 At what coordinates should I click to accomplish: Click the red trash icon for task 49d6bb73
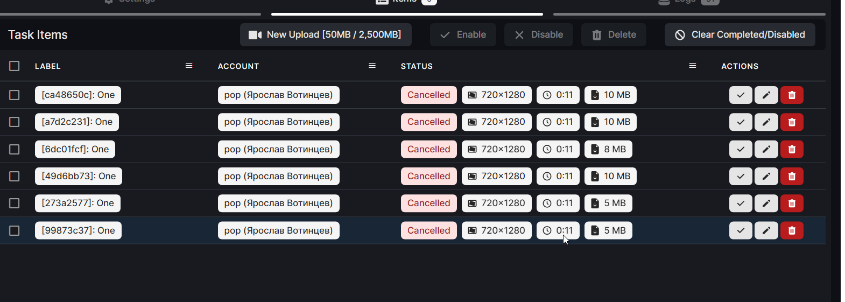[792, 176]
